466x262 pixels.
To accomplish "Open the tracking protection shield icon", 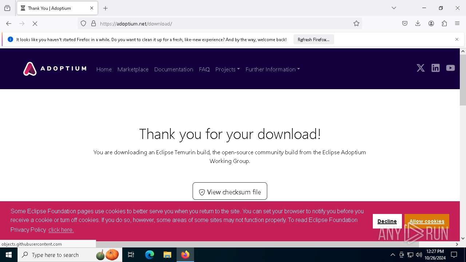I will point(83,24).
